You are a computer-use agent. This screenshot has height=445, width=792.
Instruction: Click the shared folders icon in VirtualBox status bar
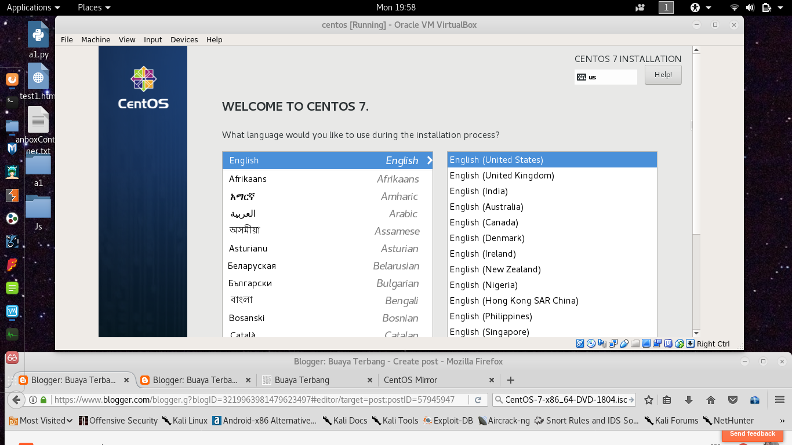click(635, 344)
